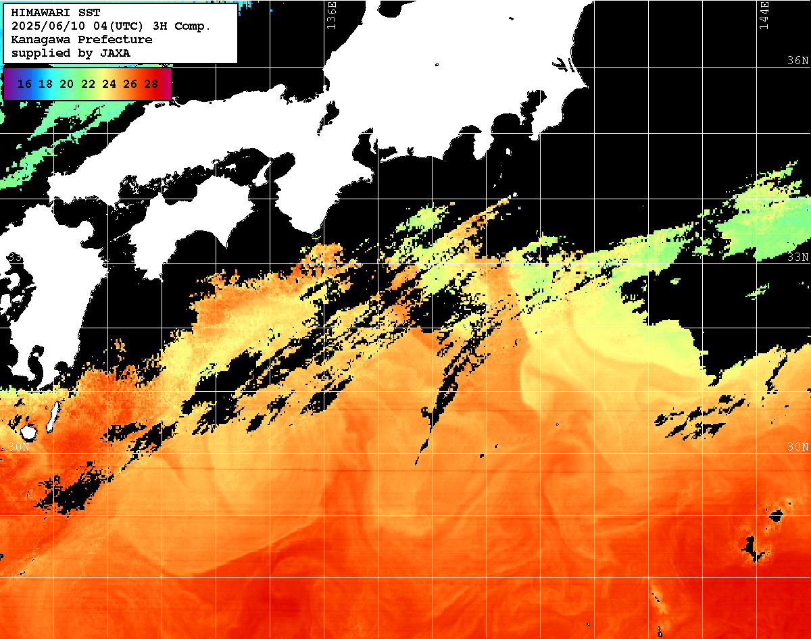This screenshot has height=639, width=811.
Task: Click the 'supplied by JAXA' credit line
Action: (71, 53)
